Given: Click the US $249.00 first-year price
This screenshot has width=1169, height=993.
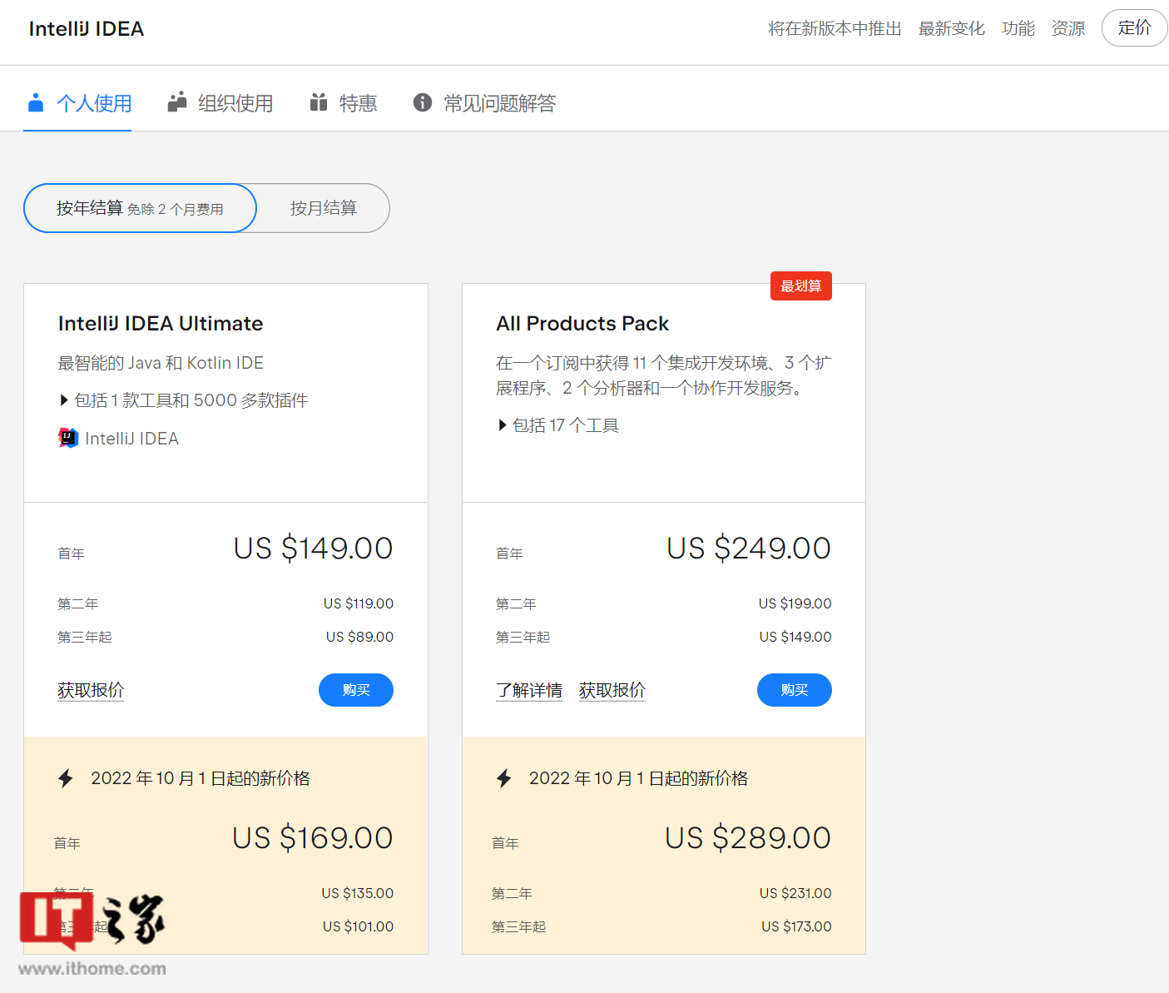Looking at the screenshot, I should click(x=749, y=548).
